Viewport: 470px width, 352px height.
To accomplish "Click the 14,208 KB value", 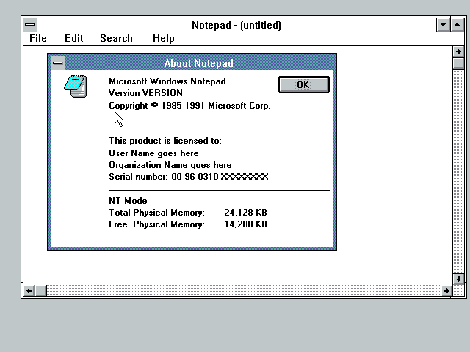I will point(245,224).
